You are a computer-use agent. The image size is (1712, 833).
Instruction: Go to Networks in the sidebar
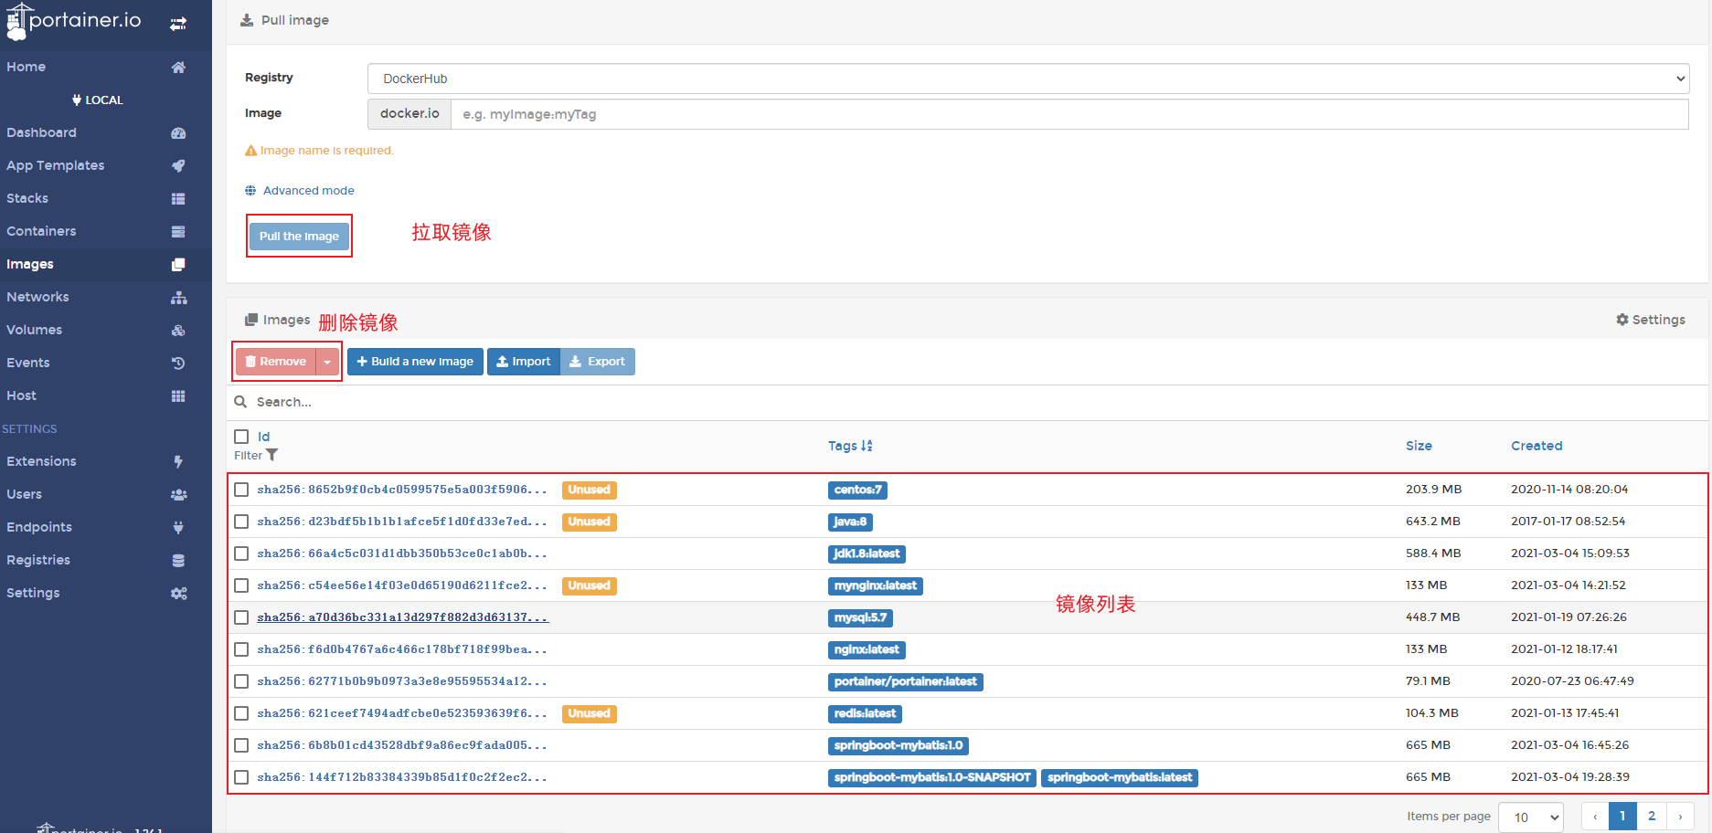[106, 297]
